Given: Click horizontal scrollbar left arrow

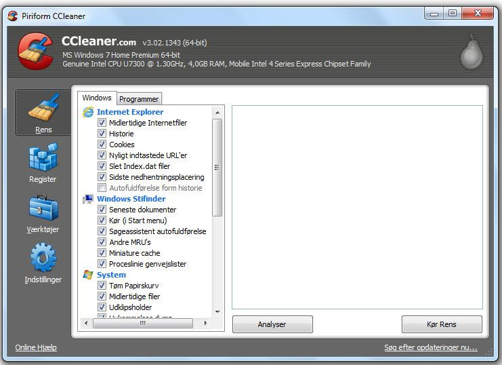Looking at the screenshot, I should [86, 324].
